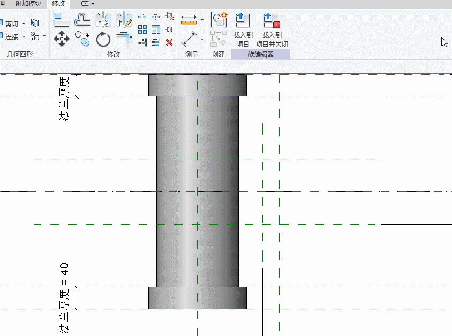
Task: Switch to the 附加模块 tab
Action: pyautogui.click(x=28, y=4)
